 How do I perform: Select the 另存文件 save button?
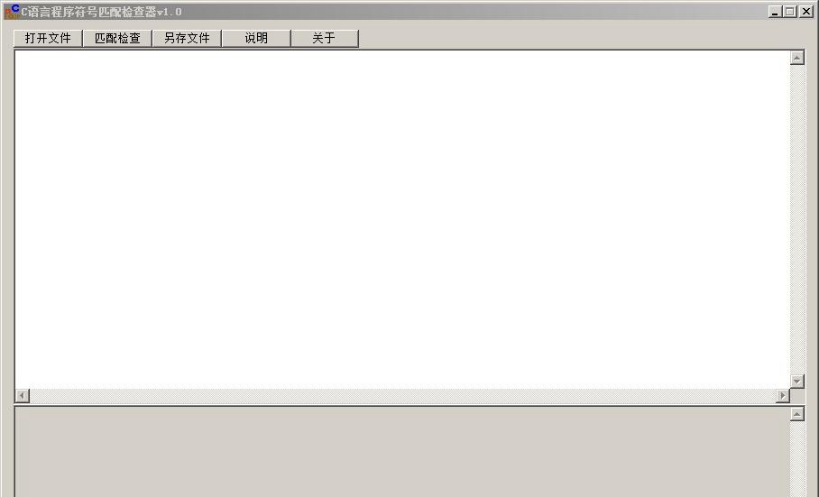(187, 38)
